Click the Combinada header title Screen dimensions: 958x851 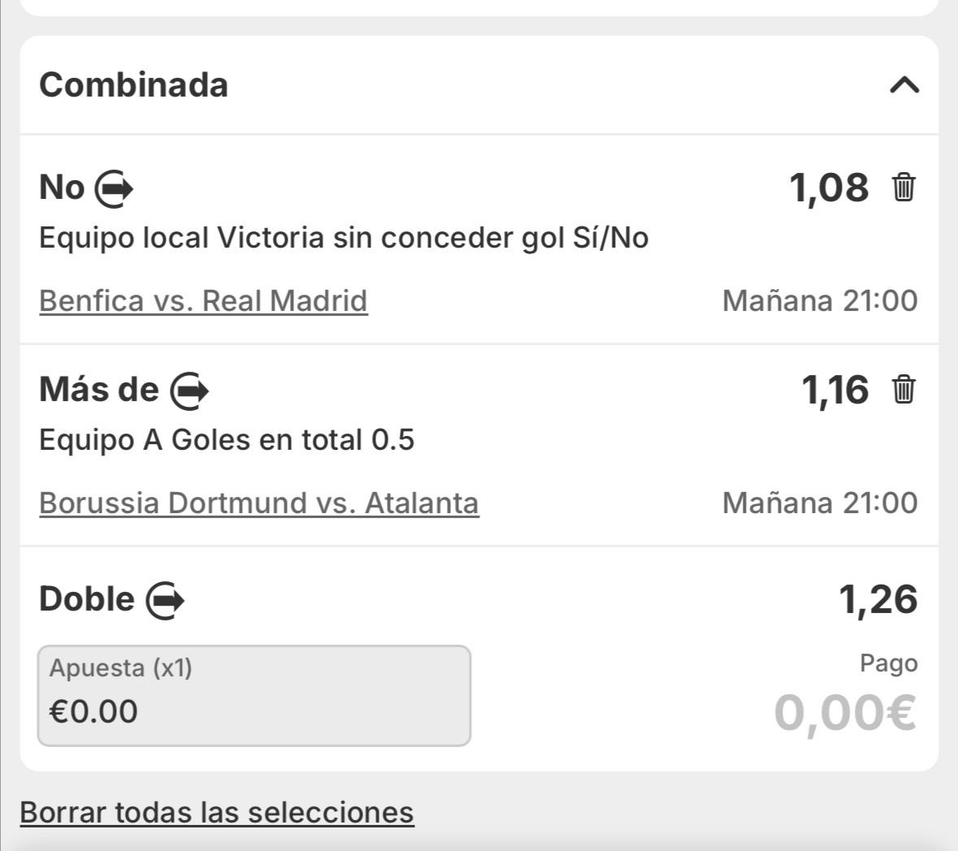click(133, 84)
